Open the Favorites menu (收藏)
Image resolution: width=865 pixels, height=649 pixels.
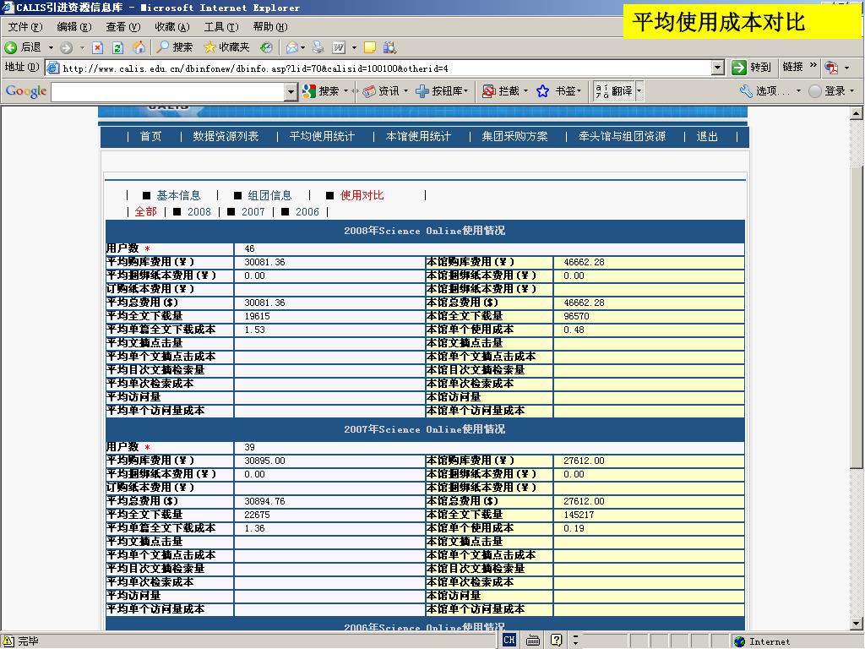click(x=172, y=27)
